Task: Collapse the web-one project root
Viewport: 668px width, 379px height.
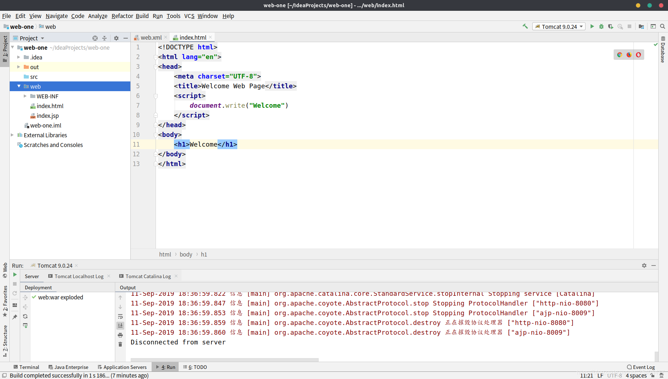Action: 13,47
